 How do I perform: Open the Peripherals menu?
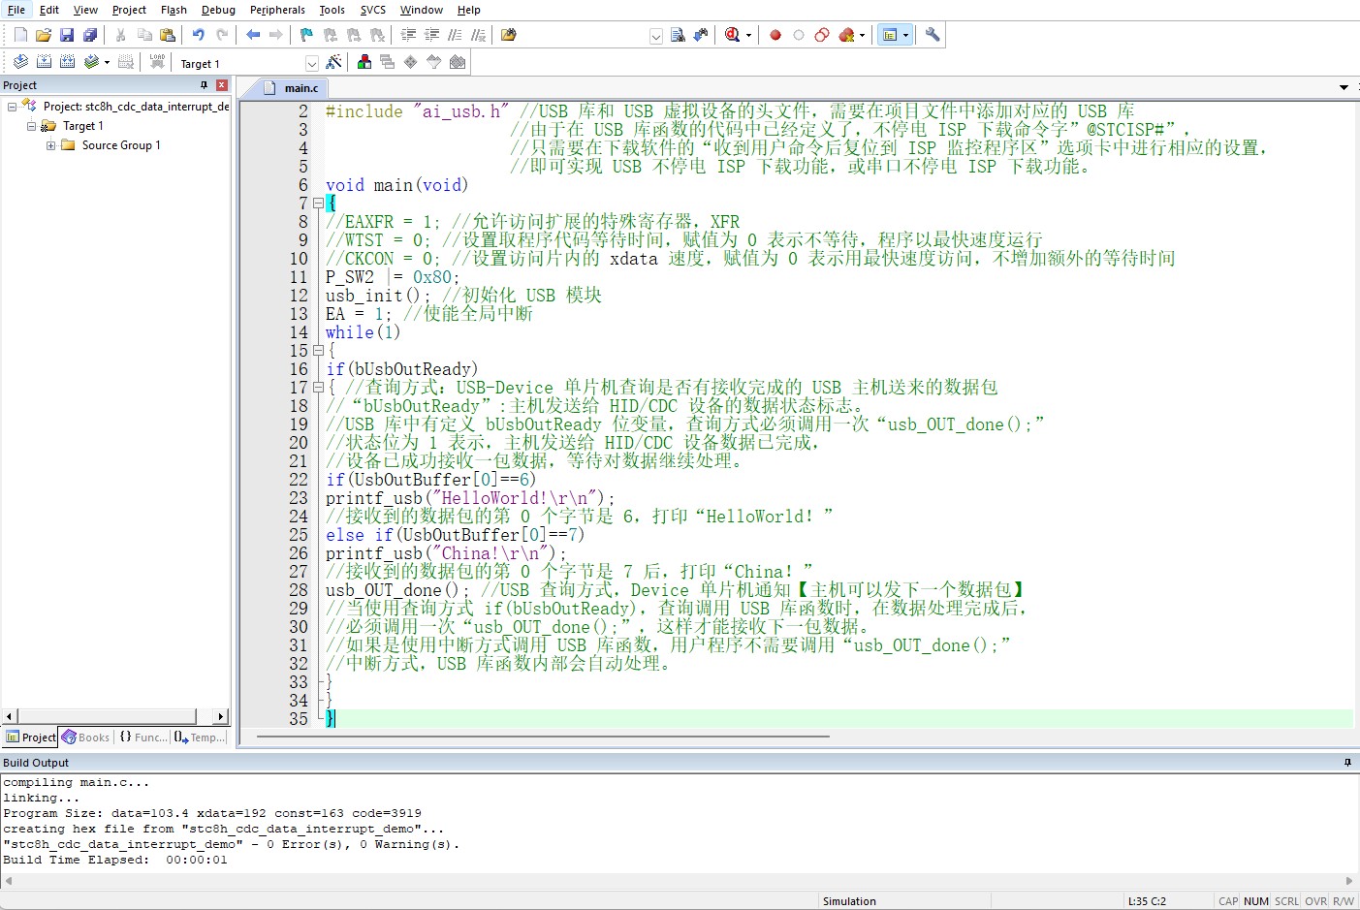[x=277, y=10]
